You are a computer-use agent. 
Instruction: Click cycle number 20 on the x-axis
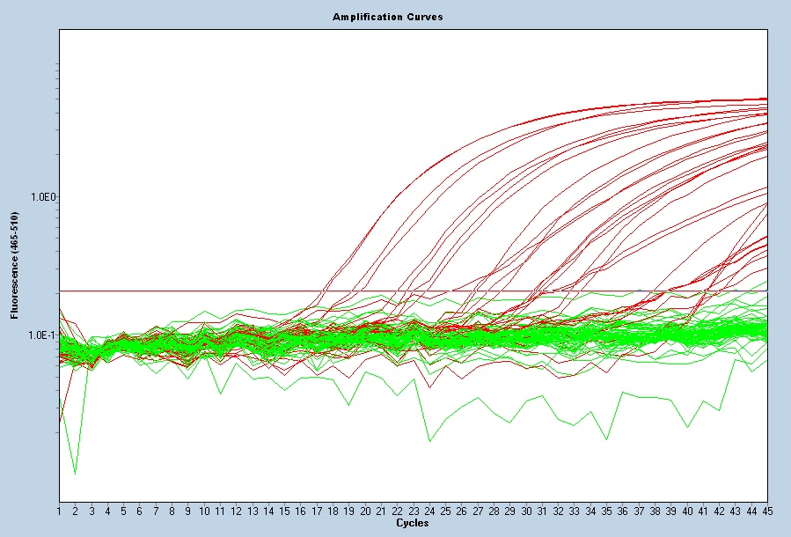pyautogui.click(x=365, y=511)
